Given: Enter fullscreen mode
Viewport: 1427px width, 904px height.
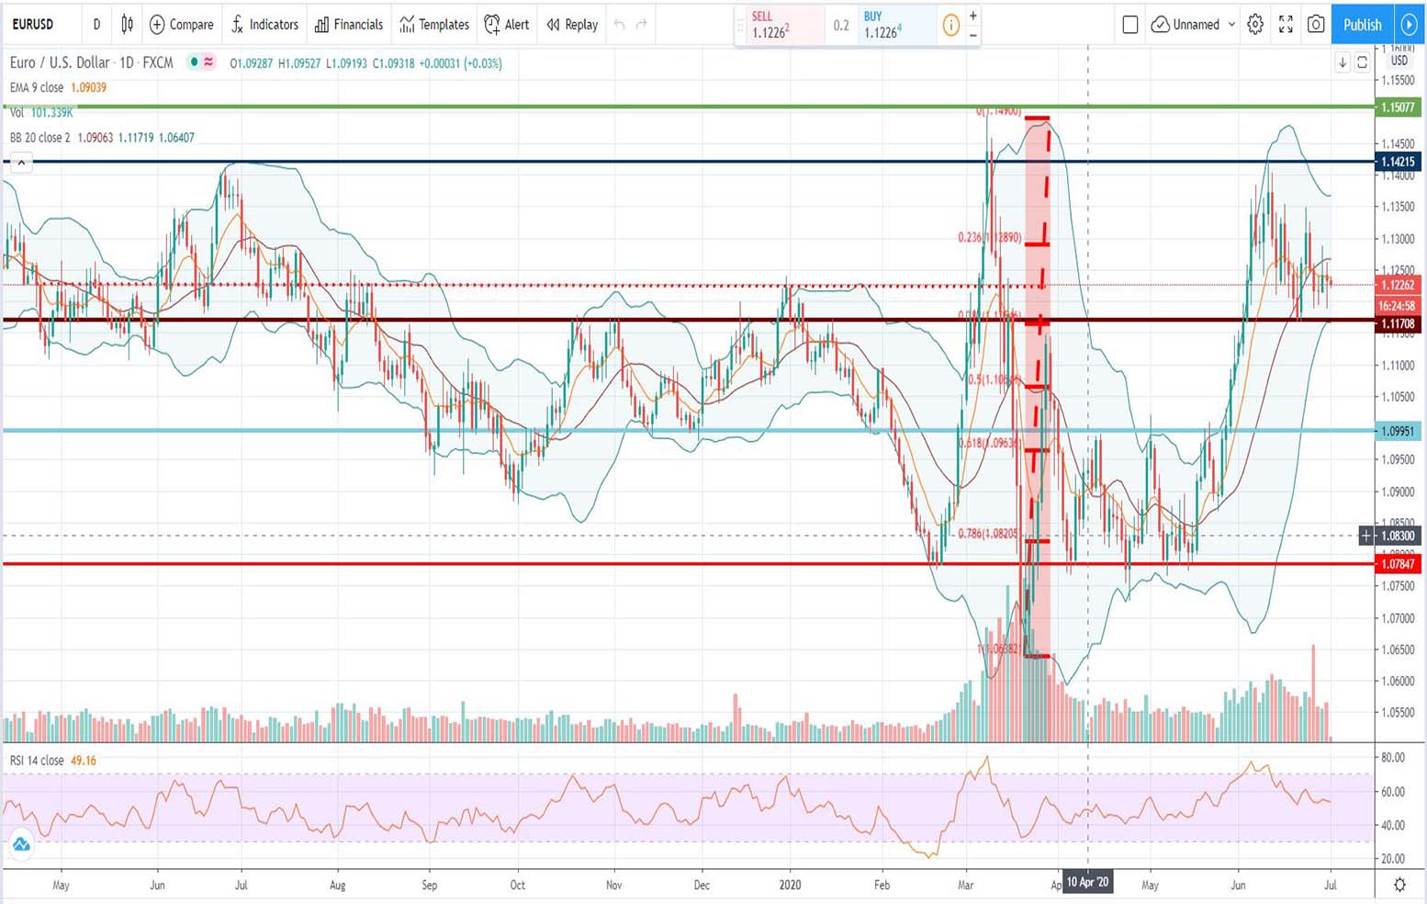Looking at the screenshot, I should pos(1286,25).
